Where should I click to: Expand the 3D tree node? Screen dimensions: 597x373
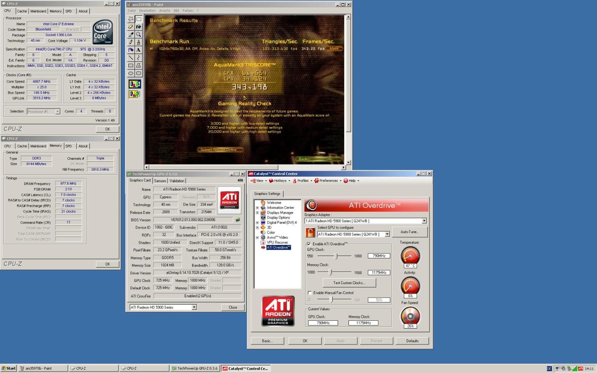(x=257, y=227)
